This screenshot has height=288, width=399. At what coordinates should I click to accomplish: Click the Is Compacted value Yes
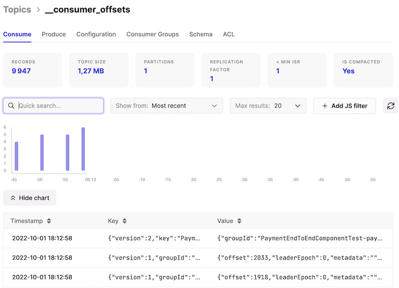348,71
